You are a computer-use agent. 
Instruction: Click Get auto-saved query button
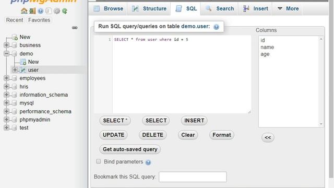pyautogui.click(x=130, y=149)
